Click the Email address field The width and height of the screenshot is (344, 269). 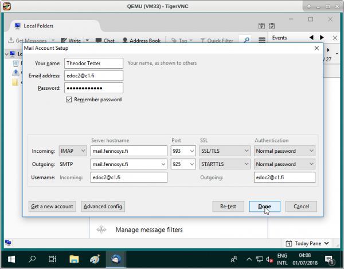point(93,76)
